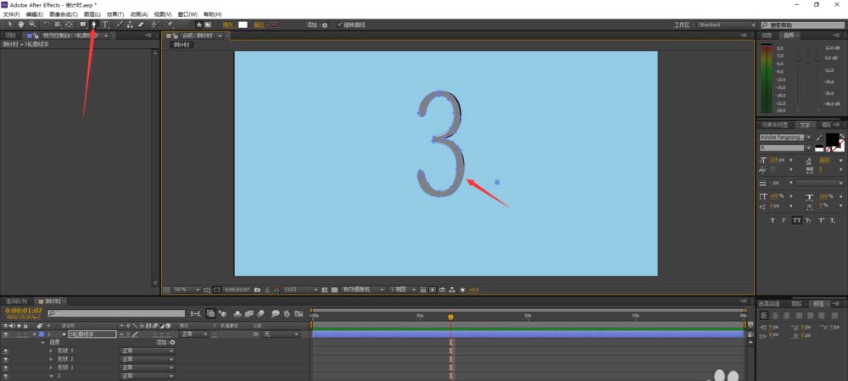Select the Horizontal Type tool
Screen dimensions: 848x381
tap(104, 25)
